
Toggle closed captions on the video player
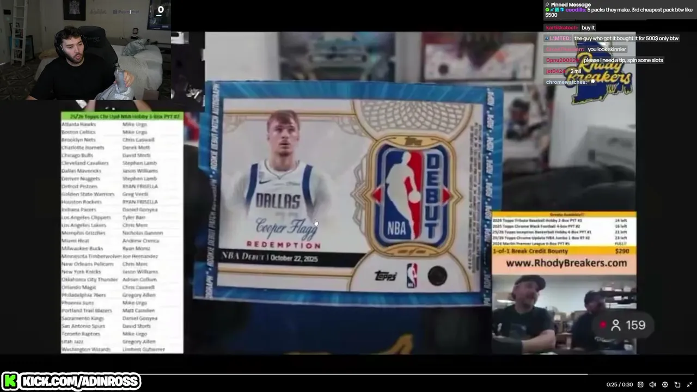pyautogui.click(x=640, y=384)
